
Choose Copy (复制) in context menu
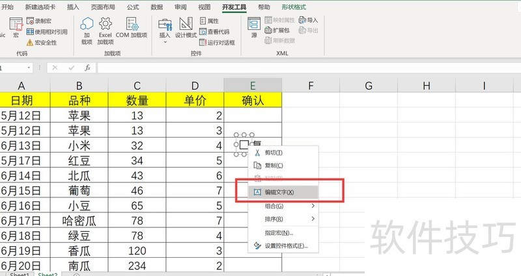(x=283, y=166)
